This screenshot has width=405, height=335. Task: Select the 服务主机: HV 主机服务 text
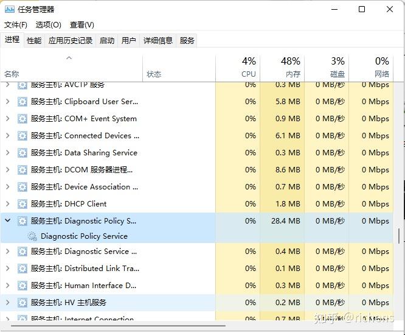(x=69, y=303)
